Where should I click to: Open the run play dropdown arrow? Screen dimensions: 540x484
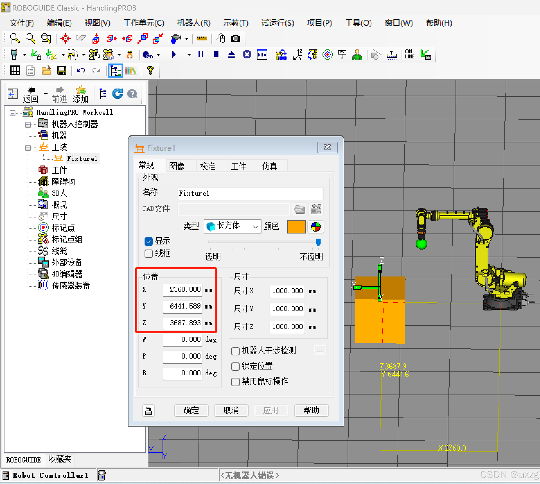point(189,55)
